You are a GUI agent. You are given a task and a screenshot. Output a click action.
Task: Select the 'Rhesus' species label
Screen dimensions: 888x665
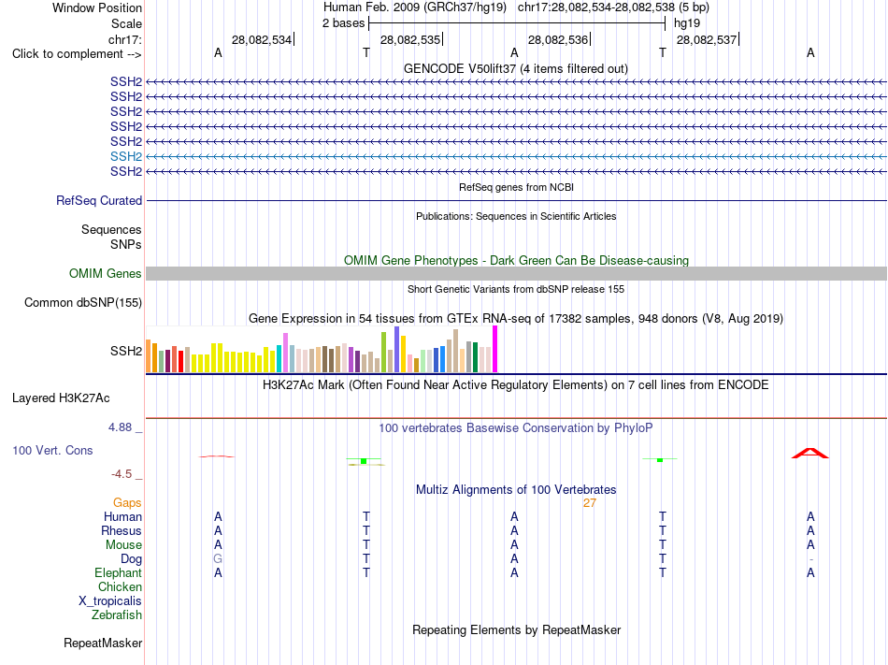point(122,530)
